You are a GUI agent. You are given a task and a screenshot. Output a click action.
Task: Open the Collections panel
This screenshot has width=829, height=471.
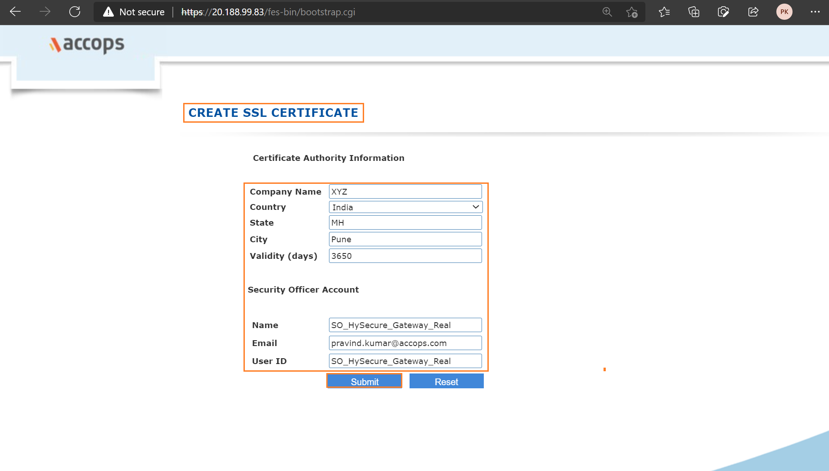click(694, 12)
